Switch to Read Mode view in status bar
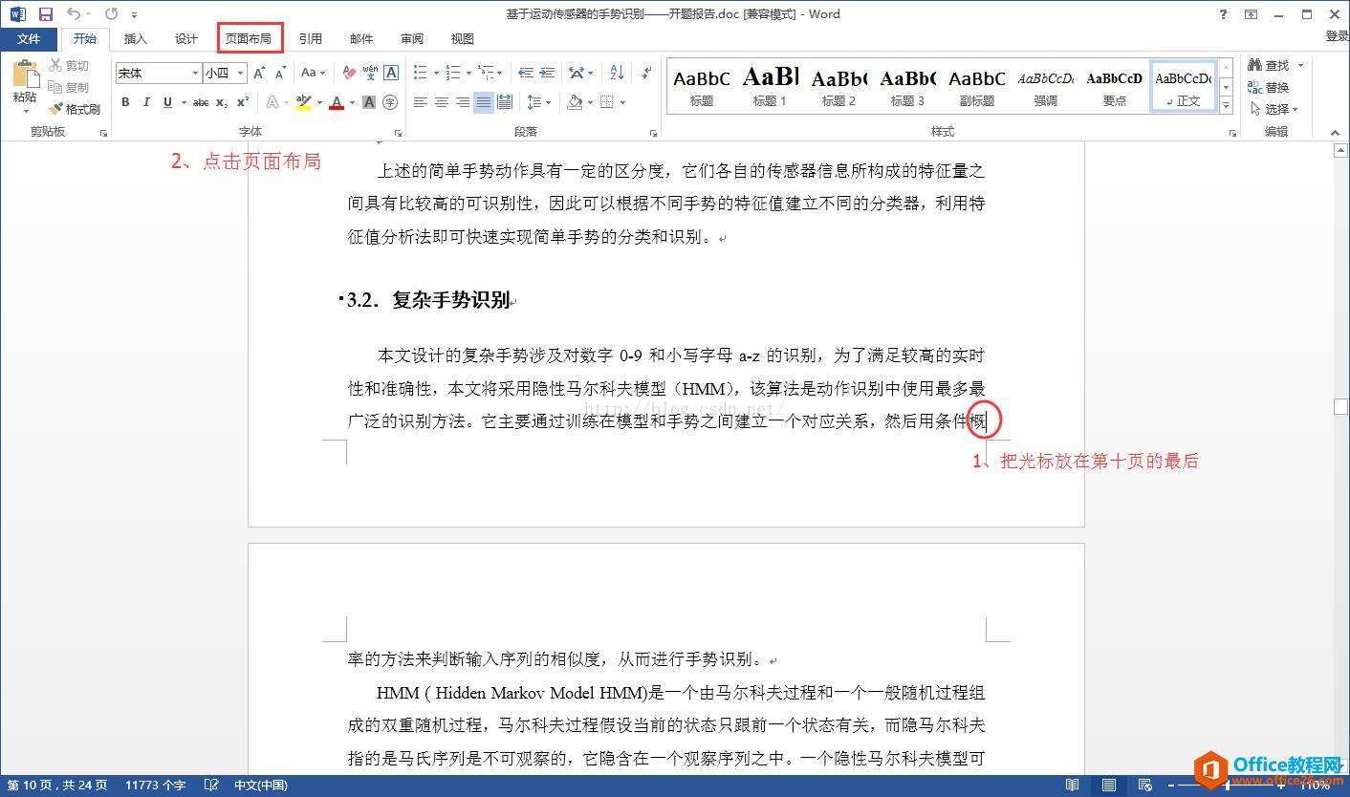Viewport: 1350px width, 797px height. 1073,786
